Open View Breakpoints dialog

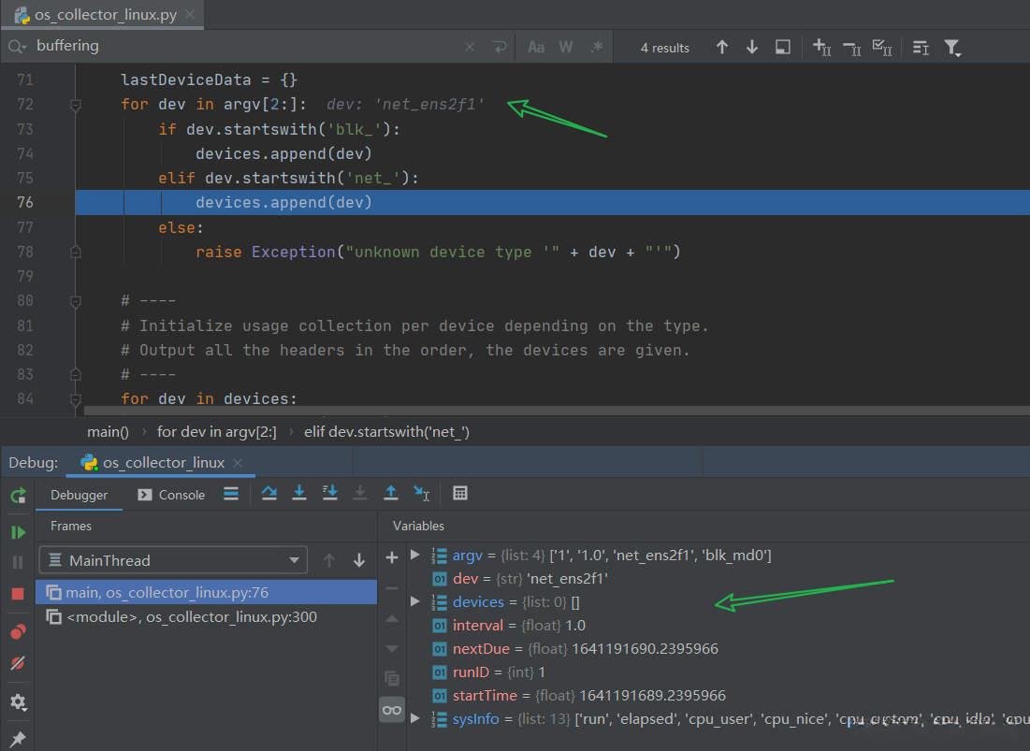tap(18, 631)
